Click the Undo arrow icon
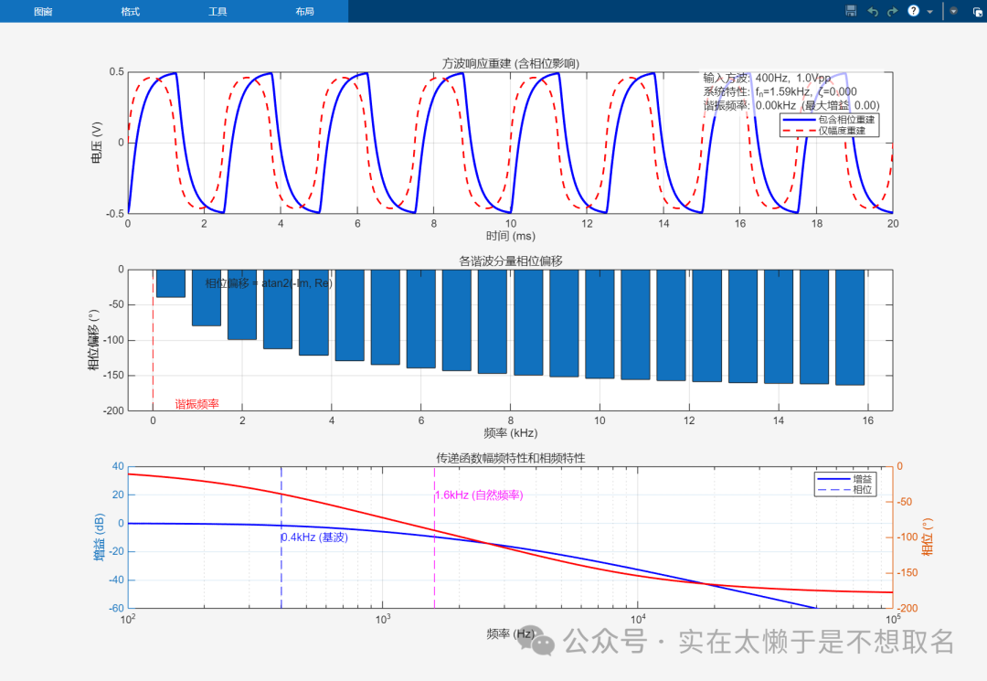This screenshot has width=987, height=681. point(872,11)
